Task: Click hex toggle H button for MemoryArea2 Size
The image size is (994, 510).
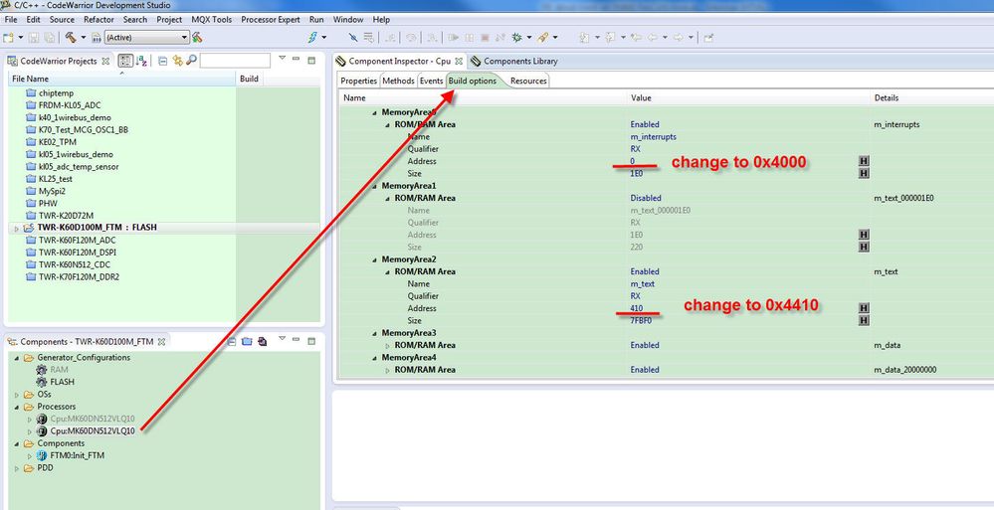Action: point(864,320)
